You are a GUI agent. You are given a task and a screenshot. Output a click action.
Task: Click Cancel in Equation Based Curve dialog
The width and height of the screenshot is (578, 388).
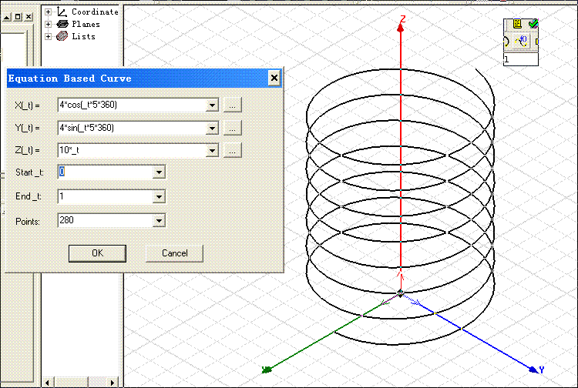tap(174, 253)
